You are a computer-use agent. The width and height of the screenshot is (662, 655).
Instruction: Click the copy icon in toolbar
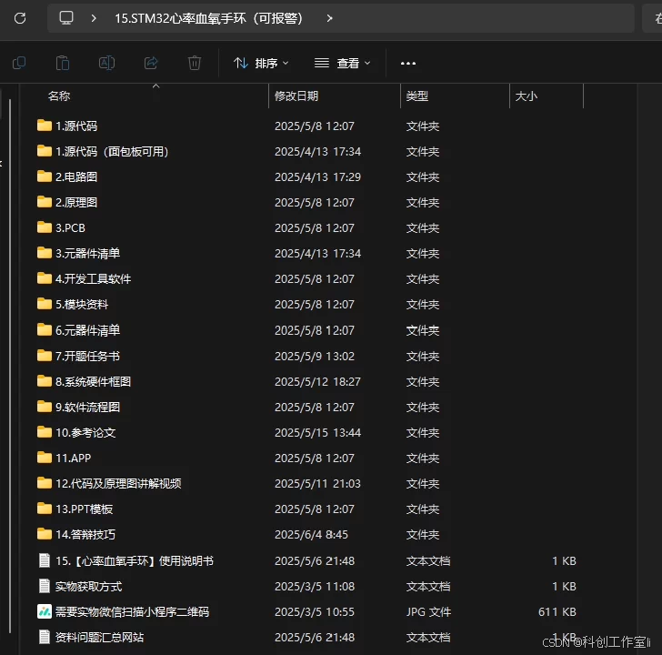pyautogui.click(x=19, y=63)
